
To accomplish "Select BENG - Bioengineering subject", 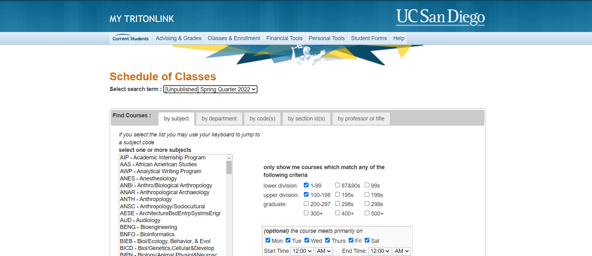I will click(x=172, y=227).
